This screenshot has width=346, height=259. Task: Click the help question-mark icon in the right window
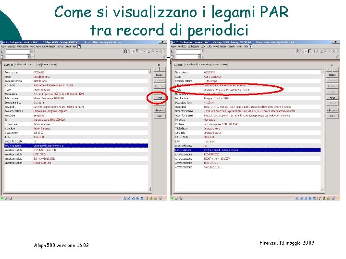pyautogui.click(x=251, y=47)
